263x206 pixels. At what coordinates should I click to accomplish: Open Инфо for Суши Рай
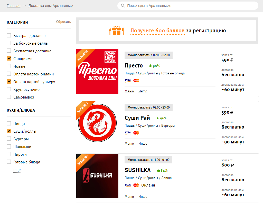click(x=143, y=143)
